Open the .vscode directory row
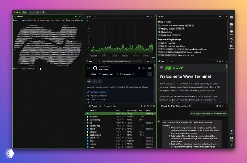The height and width of the screenshot is (163, 247). coord(120,144)
